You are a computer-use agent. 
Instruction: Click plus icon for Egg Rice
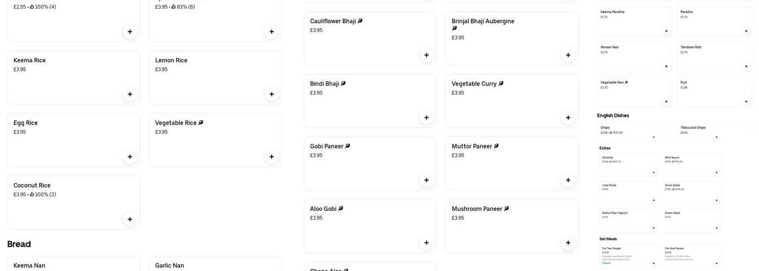click(x=130, y=157)
